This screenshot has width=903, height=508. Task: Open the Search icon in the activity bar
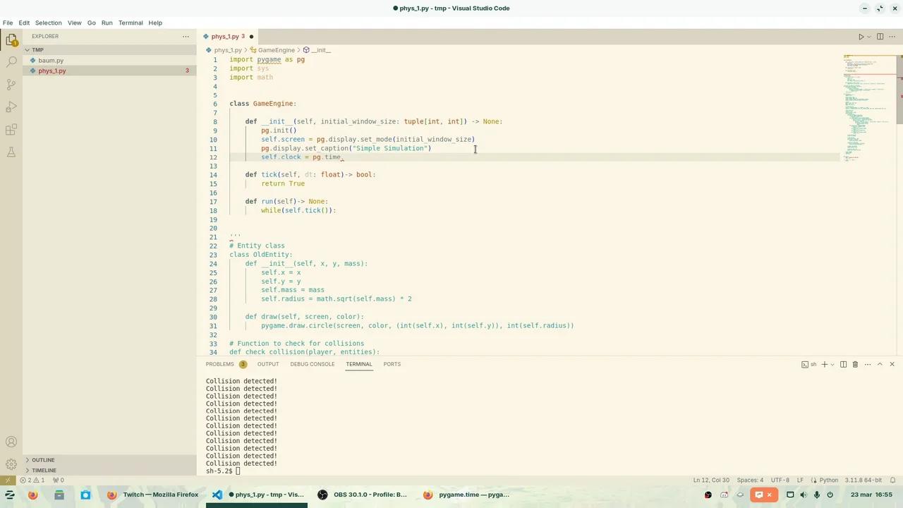(x=11, y=61)
